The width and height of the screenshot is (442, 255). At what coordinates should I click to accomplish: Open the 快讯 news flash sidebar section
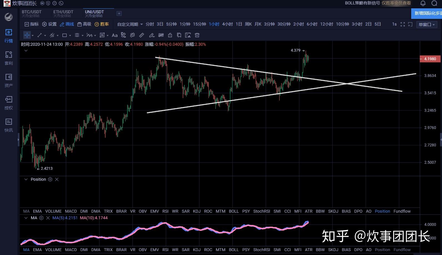click(9, 125)
